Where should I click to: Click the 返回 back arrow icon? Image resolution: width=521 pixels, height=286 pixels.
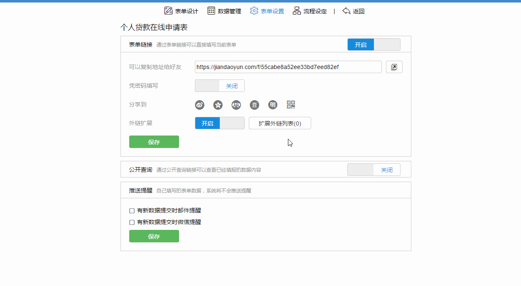click(347, 11)
